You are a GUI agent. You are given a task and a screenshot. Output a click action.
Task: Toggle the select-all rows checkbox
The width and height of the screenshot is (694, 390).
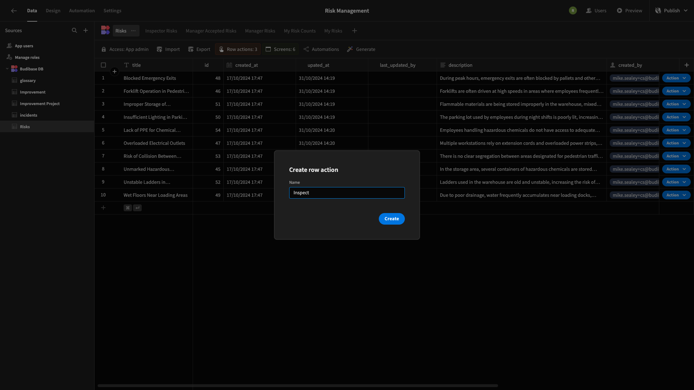(103, 65)
